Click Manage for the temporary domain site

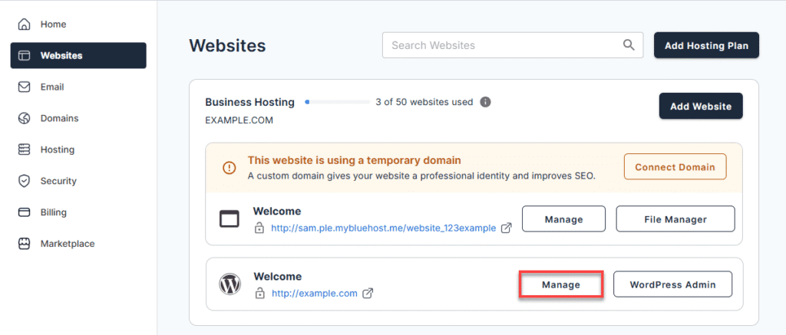563,219
